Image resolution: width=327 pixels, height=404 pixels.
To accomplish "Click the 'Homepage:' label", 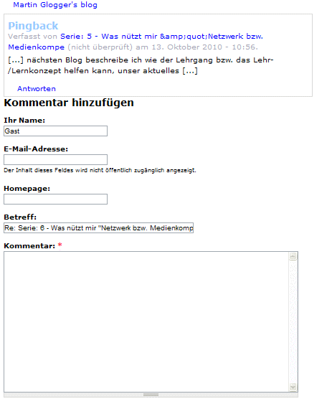I will (x=27, y=189).
